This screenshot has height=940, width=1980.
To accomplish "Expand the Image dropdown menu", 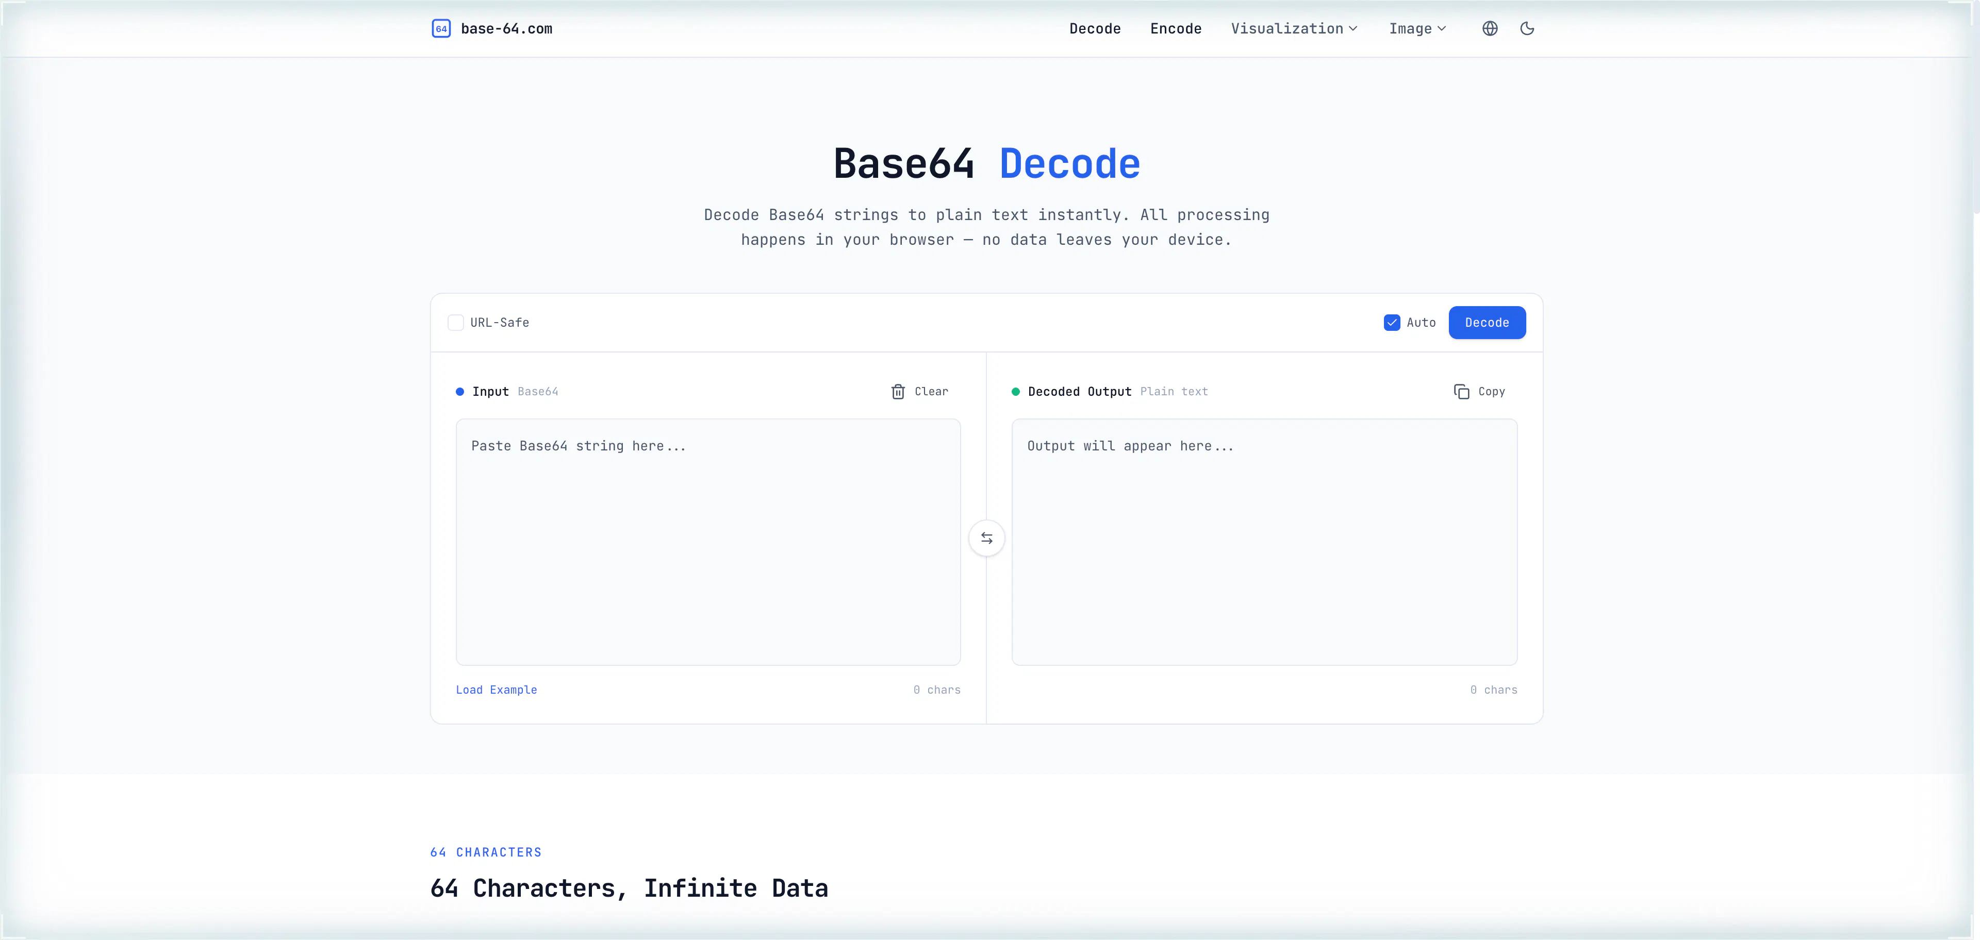I will (x=1418, y=28).
